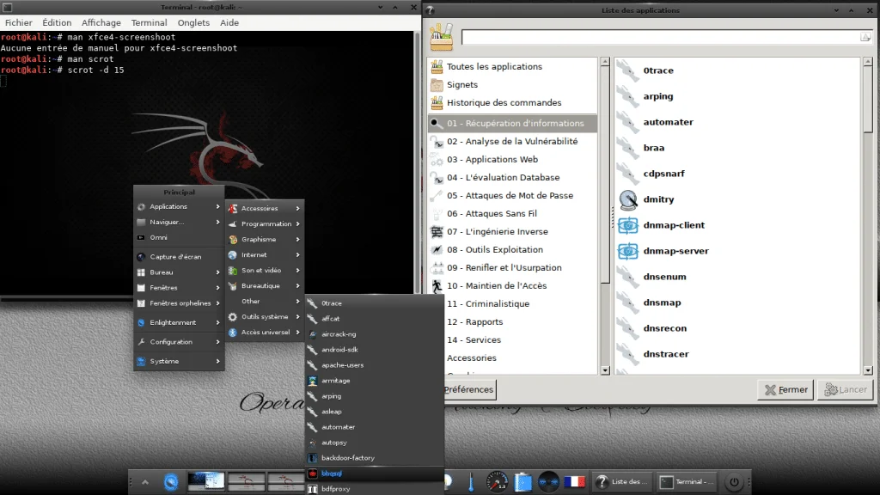The height and width of the screenshot is (495, 880).
Task: Switch to Liste des... window in taskbar
Action: point(622,481)
